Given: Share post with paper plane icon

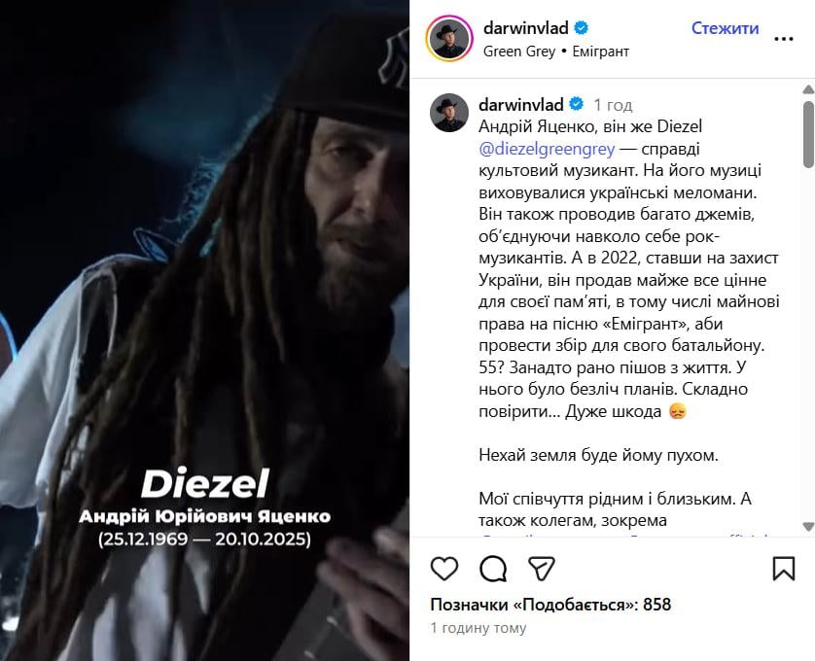Looking at the screenshot, I should click(541, 569).
